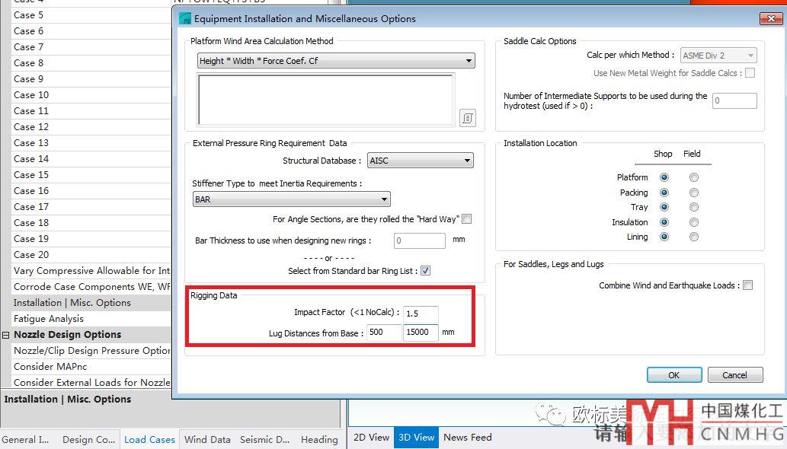787x449 pixels.
Task: Select Case 13 in the list
Action: (x=91, y=143)
